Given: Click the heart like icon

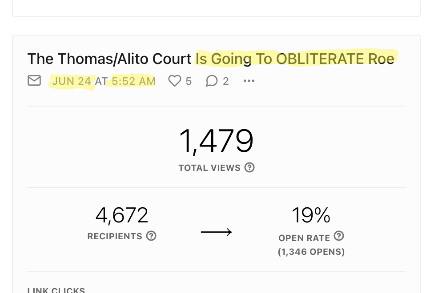Looking at the screenshot, I should click(175, 81).
